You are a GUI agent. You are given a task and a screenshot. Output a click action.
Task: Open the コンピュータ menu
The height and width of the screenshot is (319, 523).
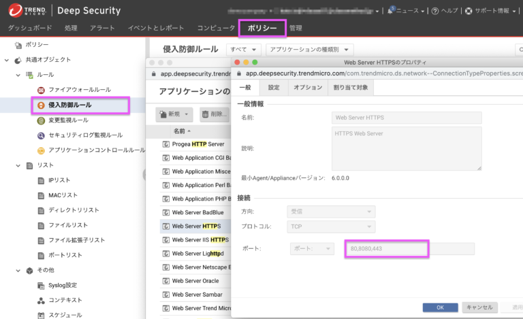[x=216, y=28]
